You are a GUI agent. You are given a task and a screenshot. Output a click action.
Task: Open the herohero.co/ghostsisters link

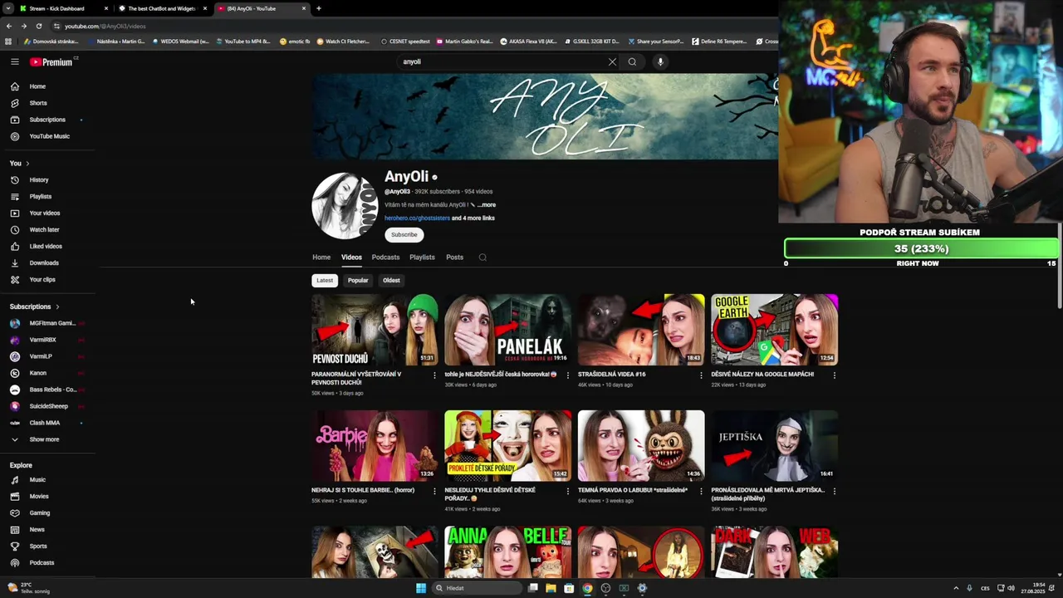pyautogui.click(x=417, y=218)
